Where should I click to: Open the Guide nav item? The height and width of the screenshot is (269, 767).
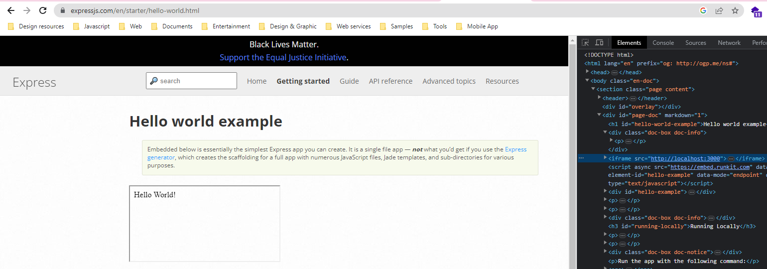click(x=349, y=81)
